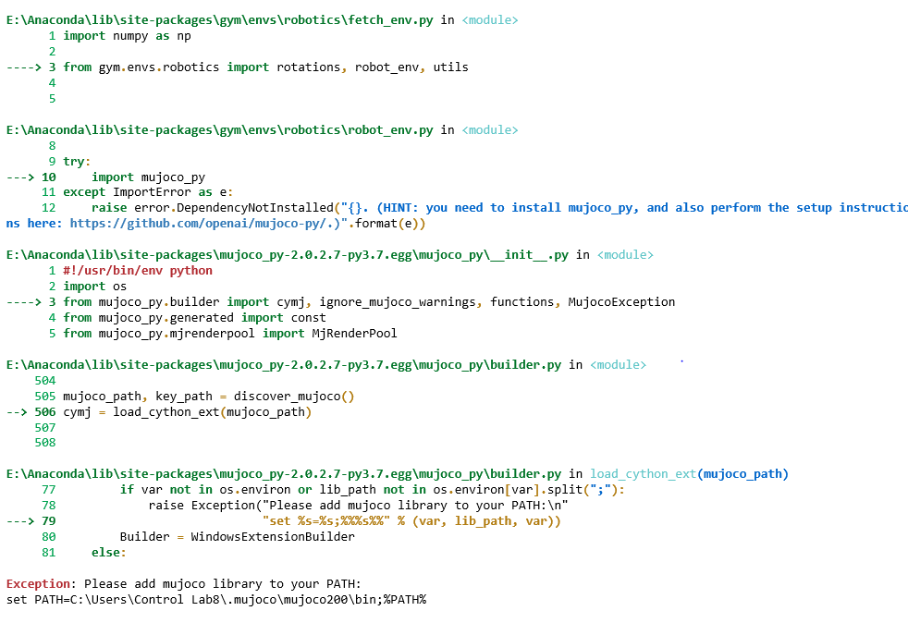This screenshot has height=623, width=908.
Task: Click the arrow marker at line 3
Action: pyautogui.click(x=25, y=67)
